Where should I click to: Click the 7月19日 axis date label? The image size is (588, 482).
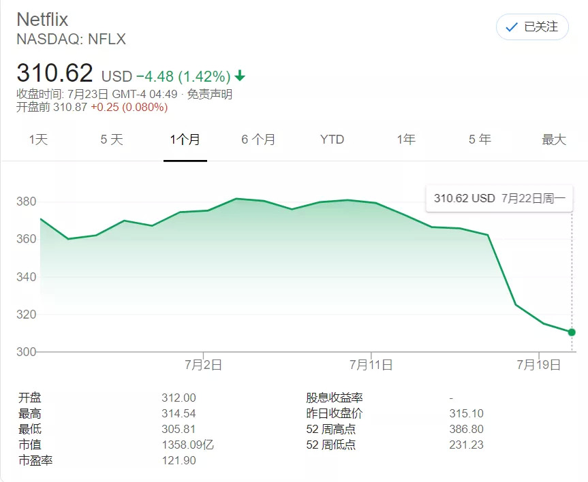point(539,365)
